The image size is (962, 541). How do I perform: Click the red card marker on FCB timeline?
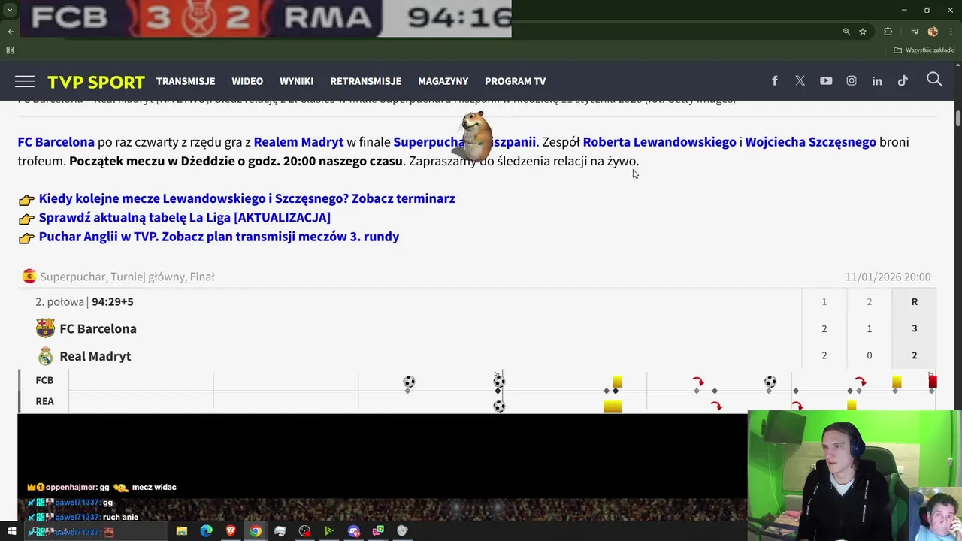pos(933,382)
